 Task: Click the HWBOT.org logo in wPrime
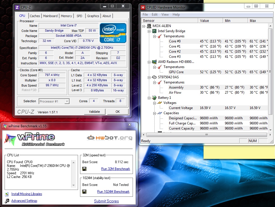pos(109,138)
